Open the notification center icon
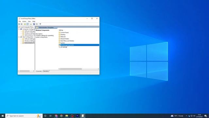209x118 pixels. [206, 116]
